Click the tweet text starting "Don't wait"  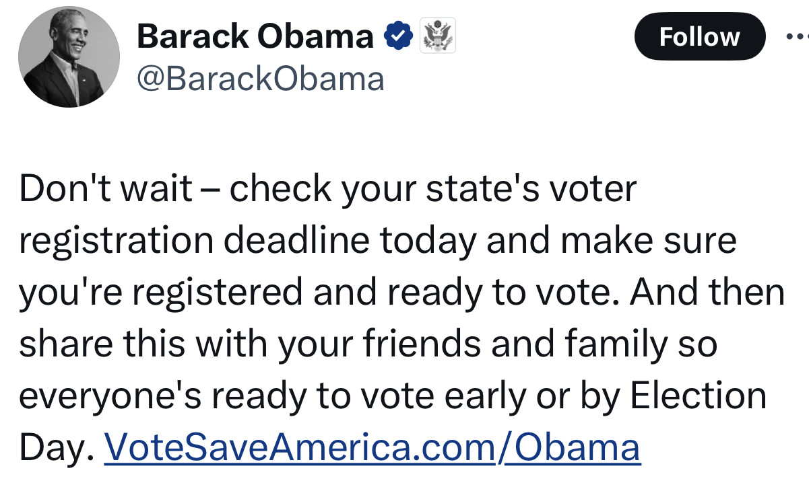(402, 318)
